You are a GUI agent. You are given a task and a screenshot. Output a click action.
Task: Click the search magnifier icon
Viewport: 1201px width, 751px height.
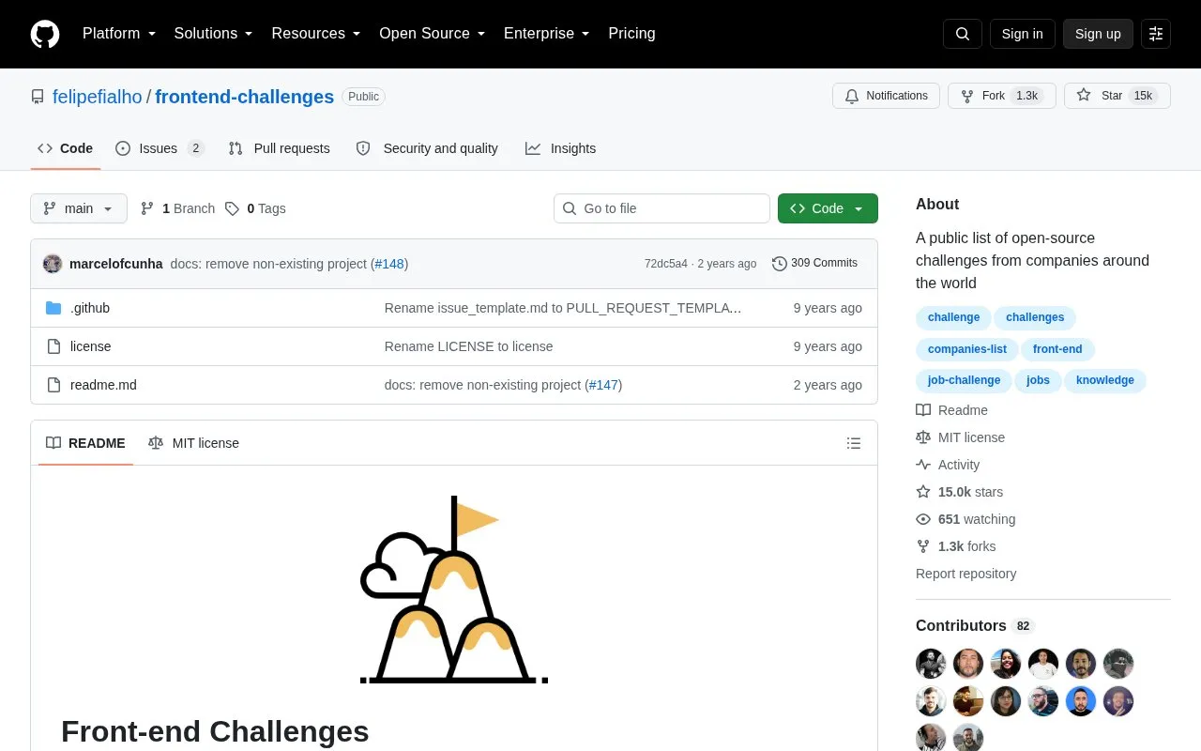(963, 34)
